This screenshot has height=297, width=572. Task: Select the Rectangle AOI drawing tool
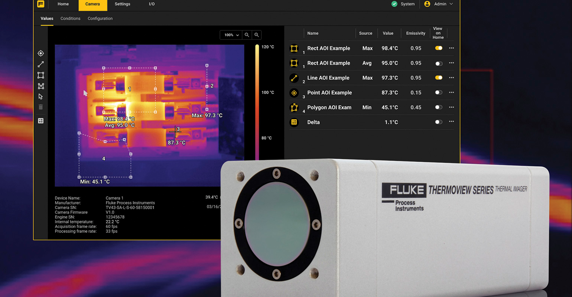click(x=40, y=75)
